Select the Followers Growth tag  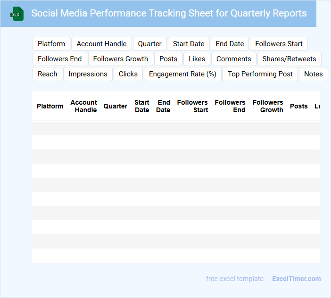[x=121, y=59]
